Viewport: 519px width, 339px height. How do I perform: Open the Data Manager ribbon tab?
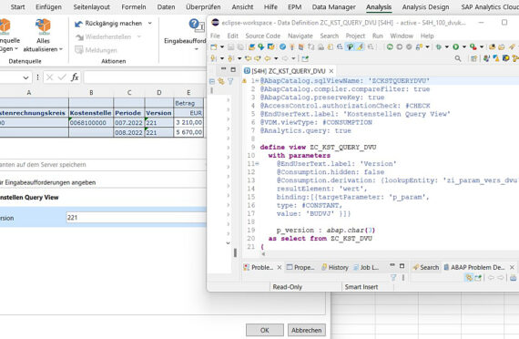[x=333, y=7]
